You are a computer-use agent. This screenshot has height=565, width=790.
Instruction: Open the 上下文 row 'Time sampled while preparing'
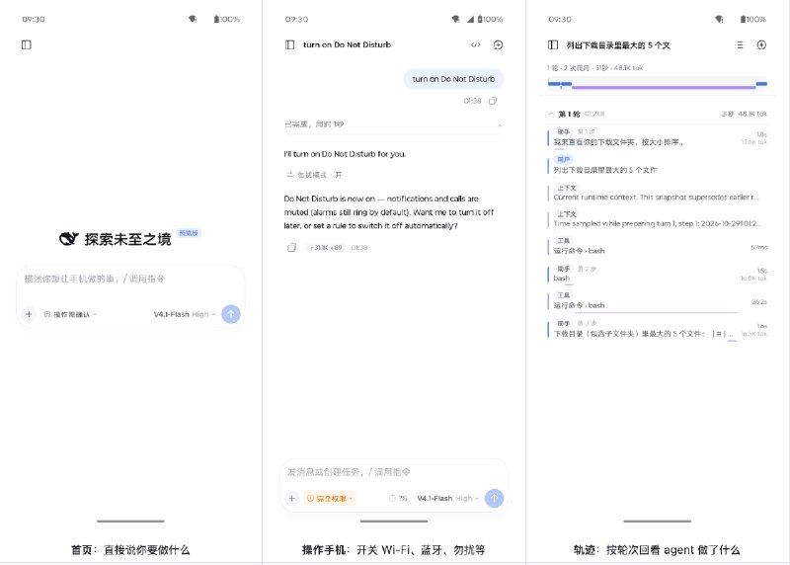658,219
